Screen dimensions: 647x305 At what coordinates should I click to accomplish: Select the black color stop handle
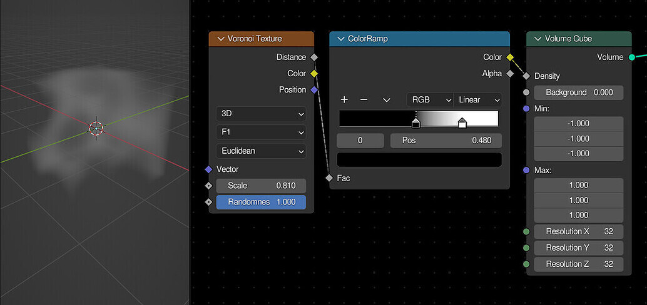(416, 122)
